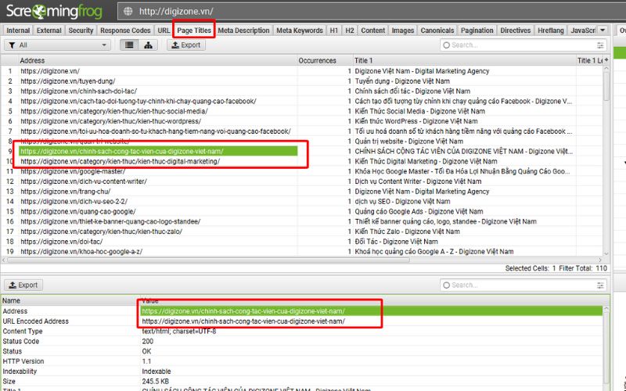The height and width of the screenshot is (391, 626).
Task: Open the Images tab
Action: (402, 30)
